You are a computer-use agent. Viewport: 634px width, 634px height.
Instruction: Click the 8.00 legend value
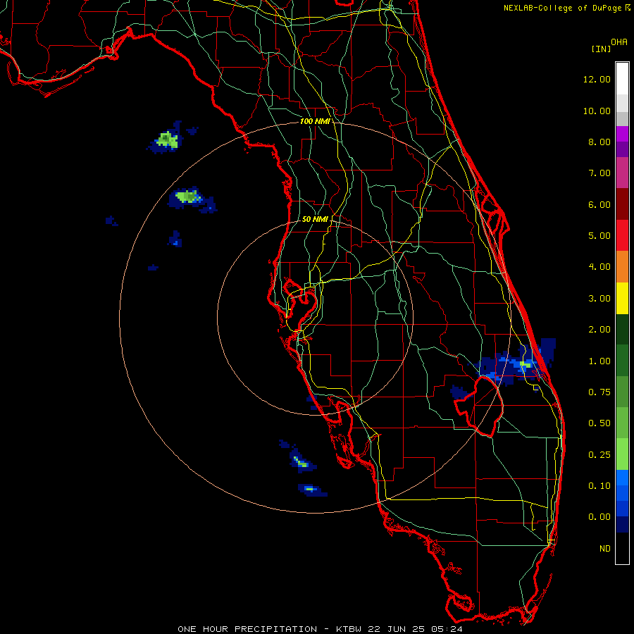pyautogui.click(x=599, y=142)
